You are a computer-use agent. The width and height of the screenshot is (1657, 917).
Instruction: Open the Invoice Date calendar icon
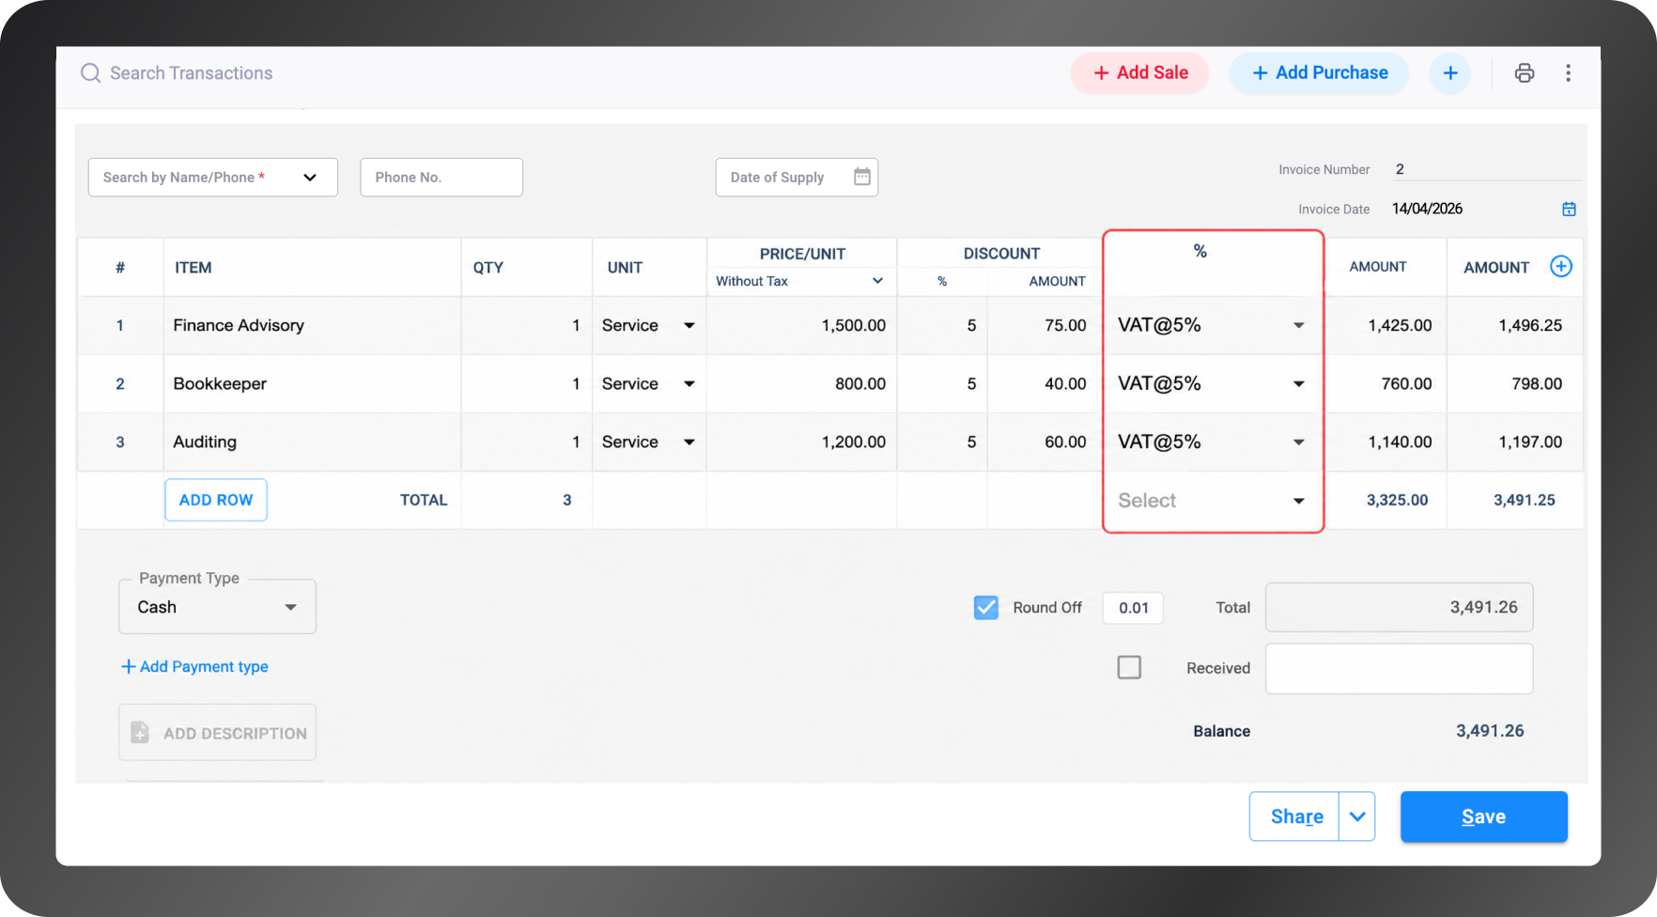1569,209
